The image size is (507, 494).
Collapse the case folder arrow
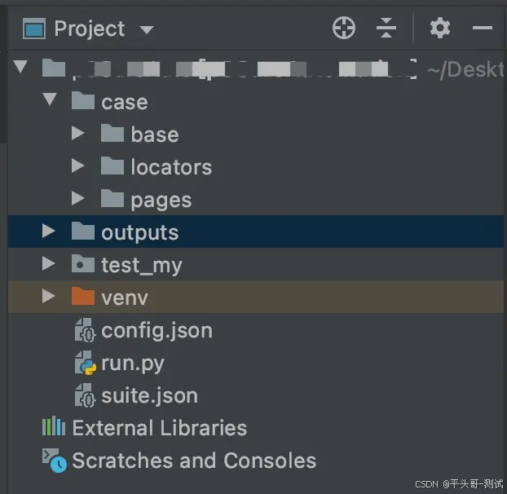(x=50, y=99)
